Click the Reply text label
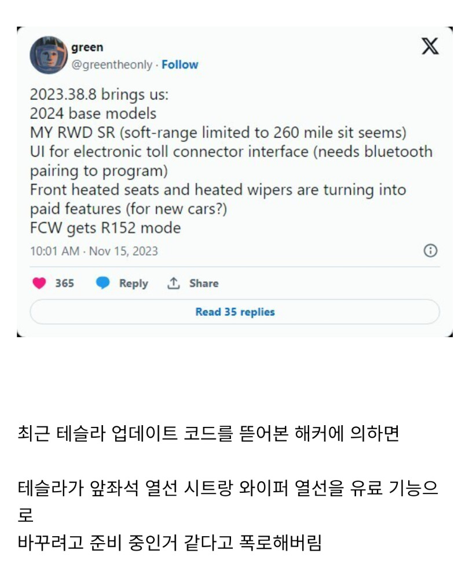The height and width of the screenshot is (579, 469). tap(133, 283)
